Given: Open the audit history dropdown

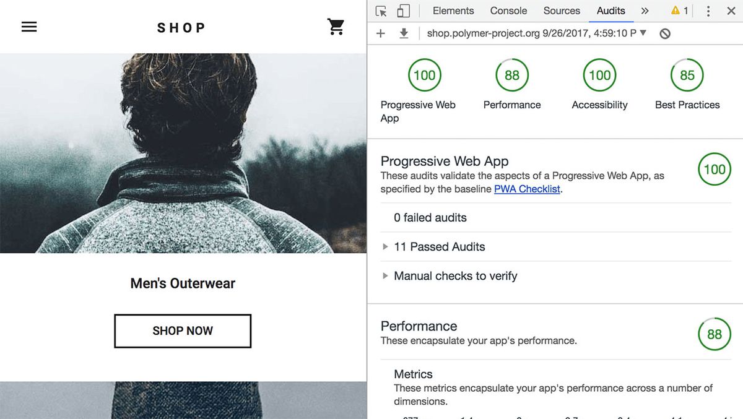Looking at the screenshot, I should coord(642,33).
